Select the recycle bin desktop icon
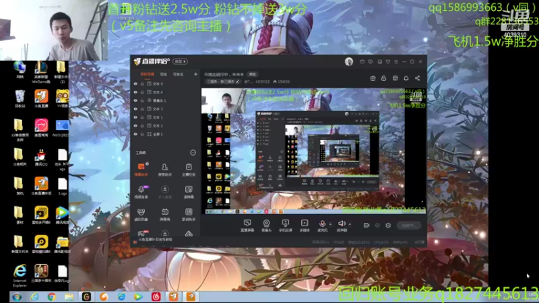539x303 pixels. (x=20, y=99)
